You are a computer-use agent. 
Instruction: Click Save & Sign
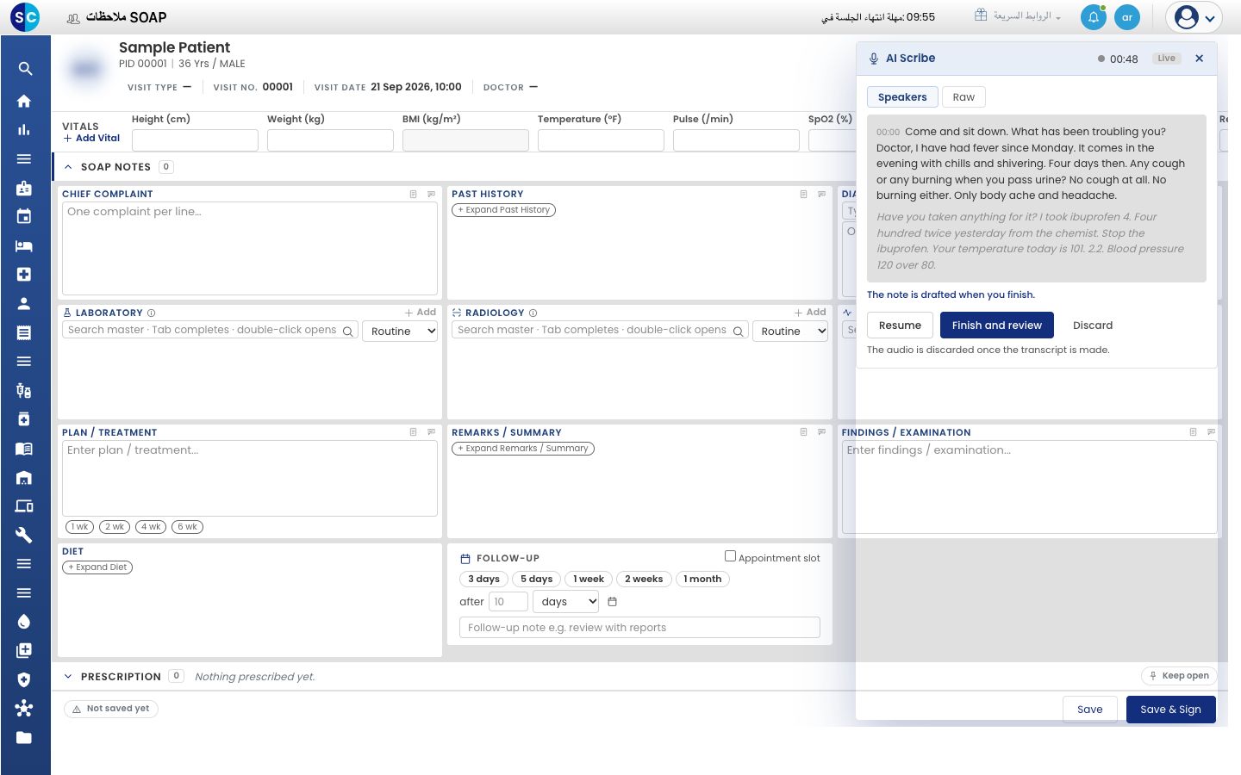point(1170,710)
